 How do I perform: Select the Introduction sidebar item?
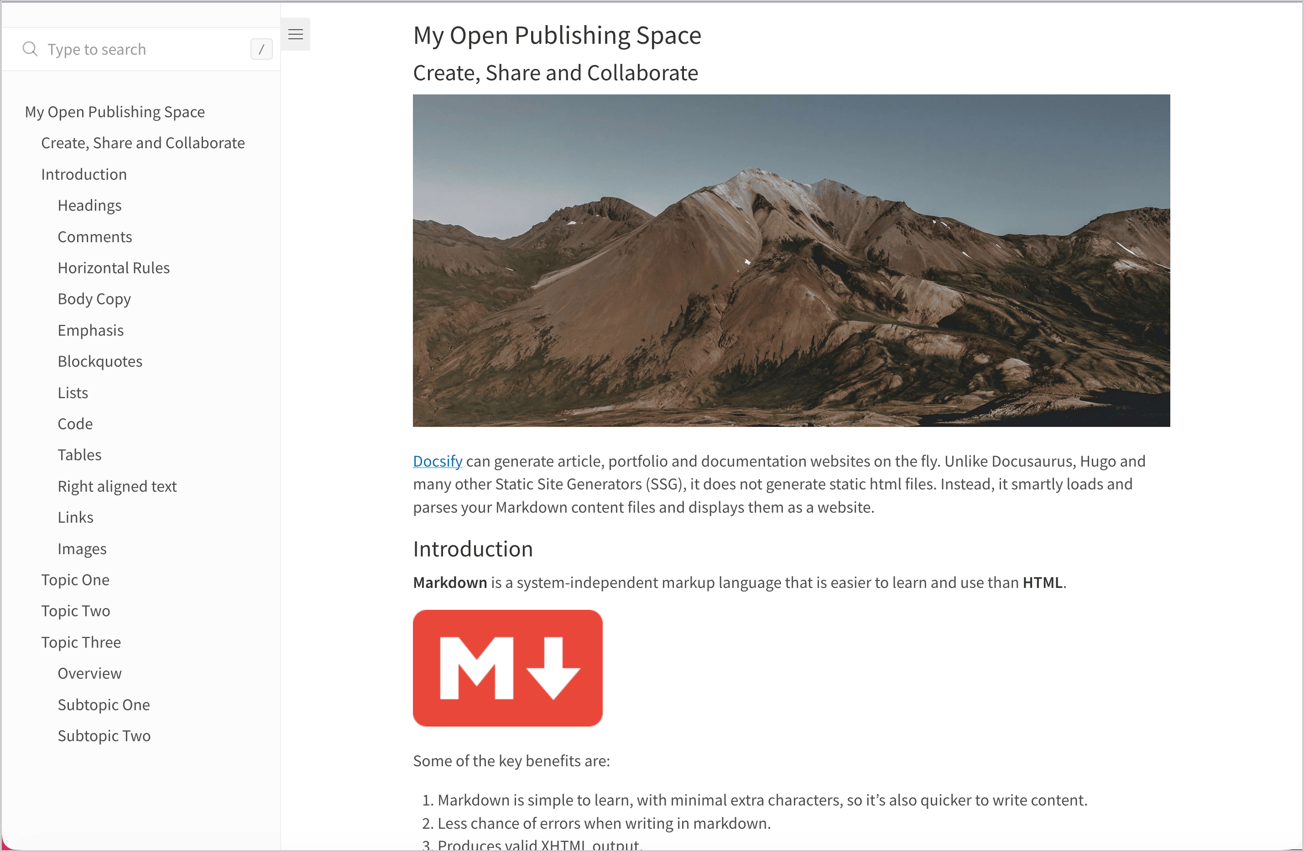[x=84, y=174]
